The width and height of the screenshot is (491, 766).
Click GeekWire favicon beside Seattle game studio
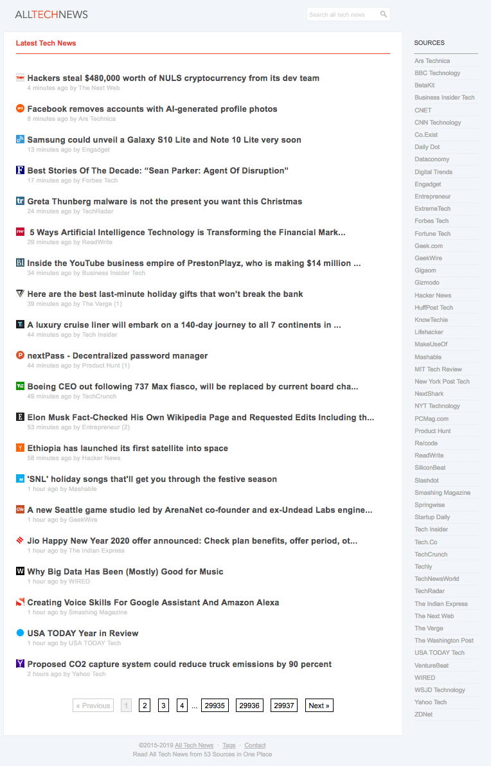click(20, 509)
